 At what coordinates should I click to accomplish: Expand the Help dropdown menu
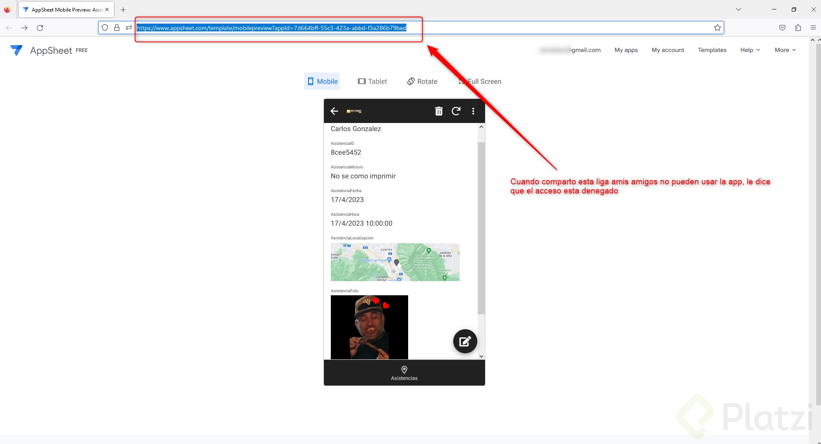click(x=750, y=50)
